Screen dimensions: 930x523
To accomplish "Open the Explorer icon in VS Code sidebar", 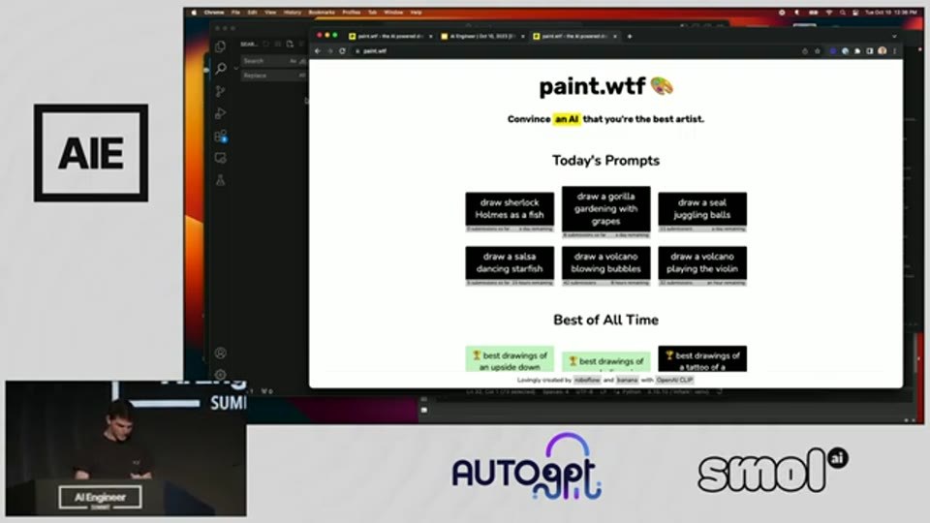I will (x=220, y=46).
